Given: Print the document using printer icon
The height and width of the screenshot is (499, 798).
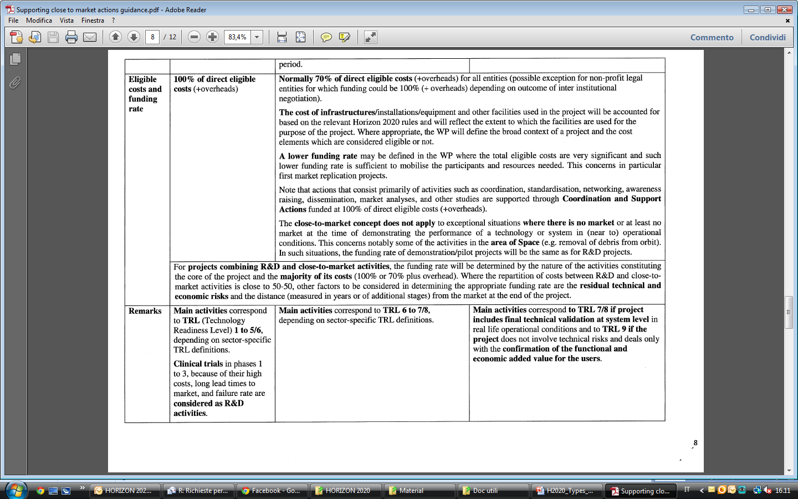Looking at the screenshot, I should [71, 37].
